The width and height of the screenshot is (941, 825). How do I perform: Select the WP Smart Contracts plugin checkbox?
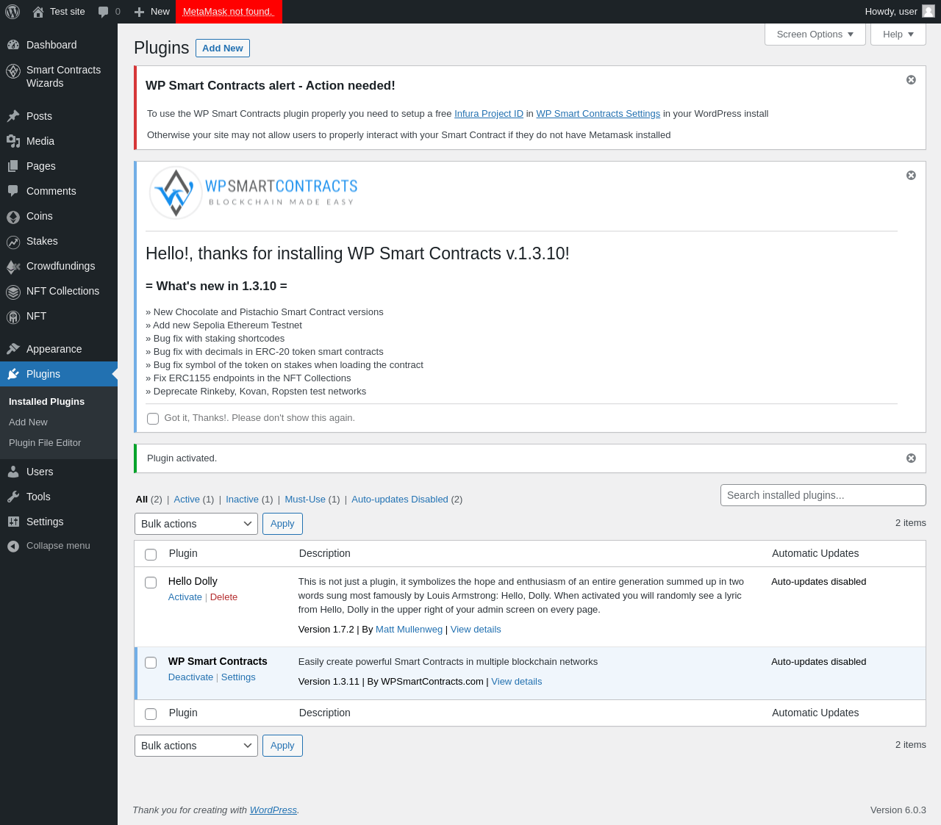click(x=151, y=663)
